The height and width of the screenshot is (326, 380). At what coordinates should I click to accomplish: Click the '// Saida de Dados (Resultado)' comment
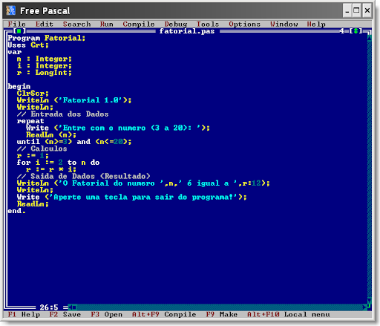tap(83, 177)
